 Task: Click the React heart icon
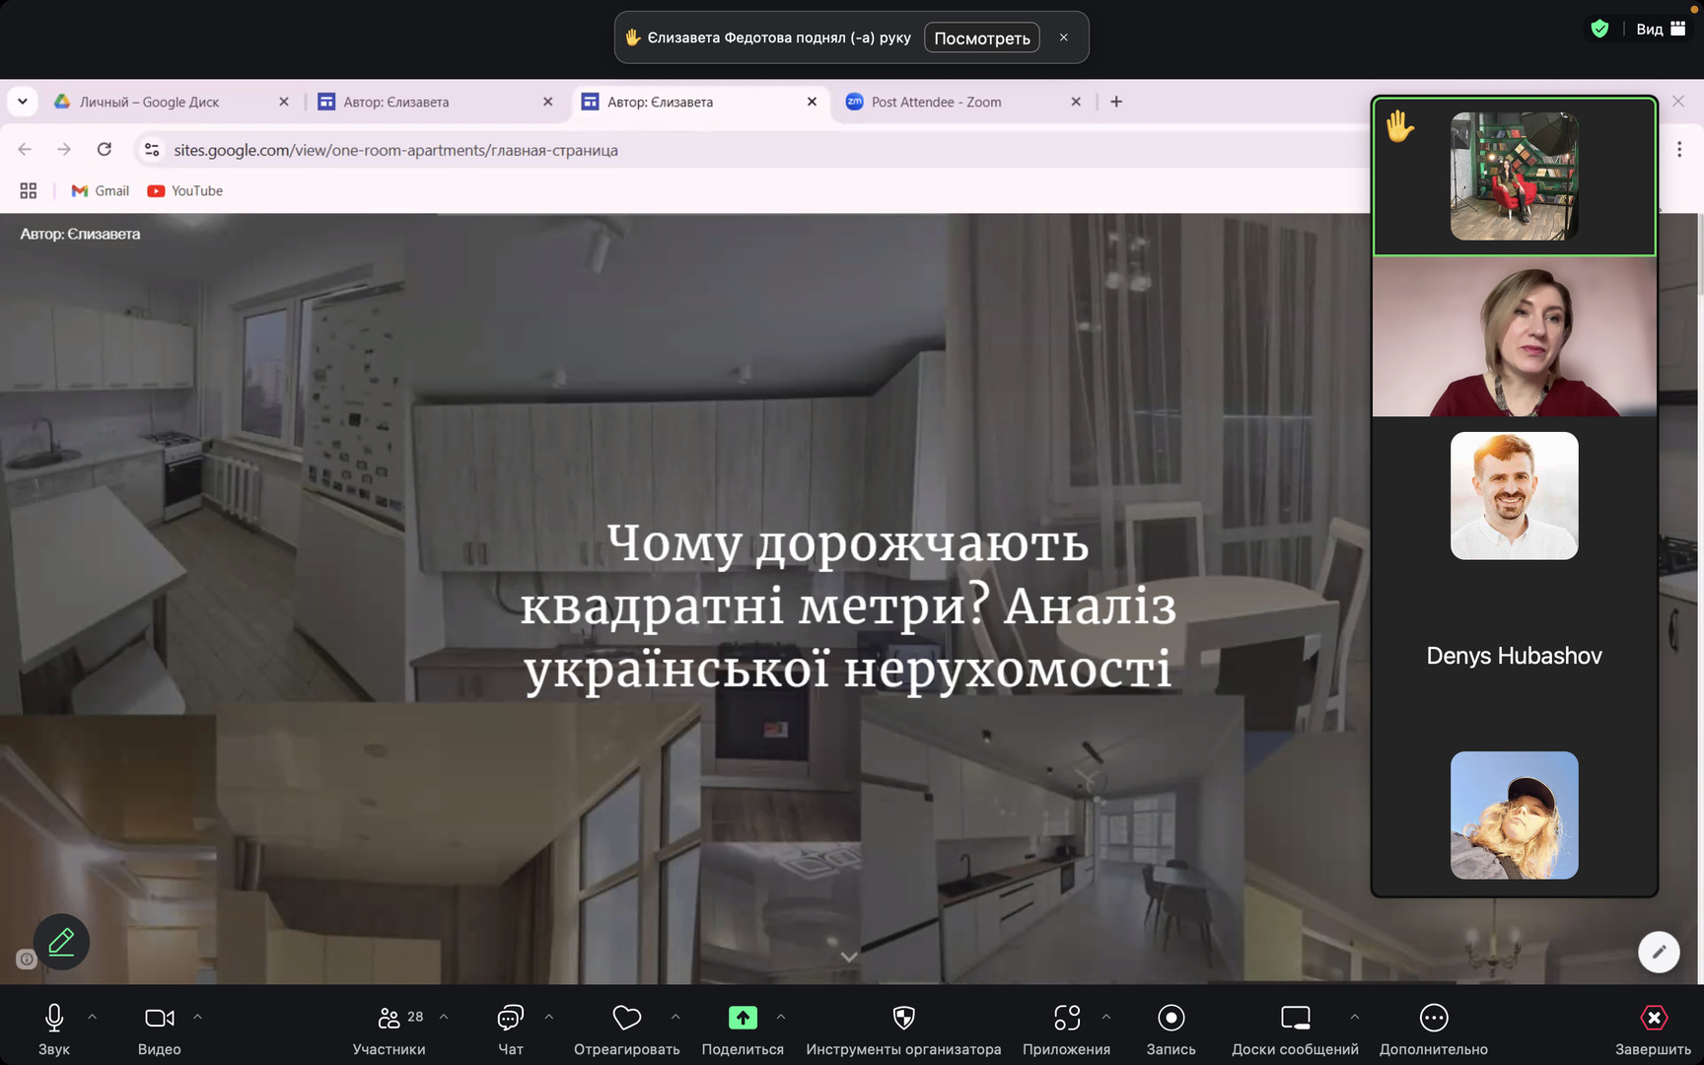(626, 1018)
